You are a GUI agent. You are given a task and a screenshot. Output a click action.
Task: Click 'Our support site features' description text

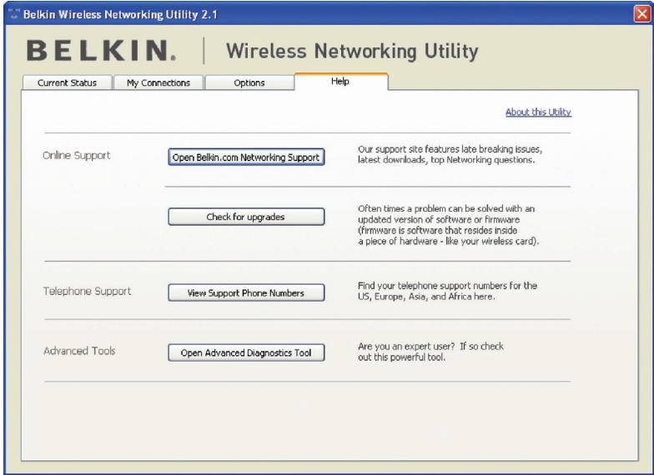pos(450,155)
